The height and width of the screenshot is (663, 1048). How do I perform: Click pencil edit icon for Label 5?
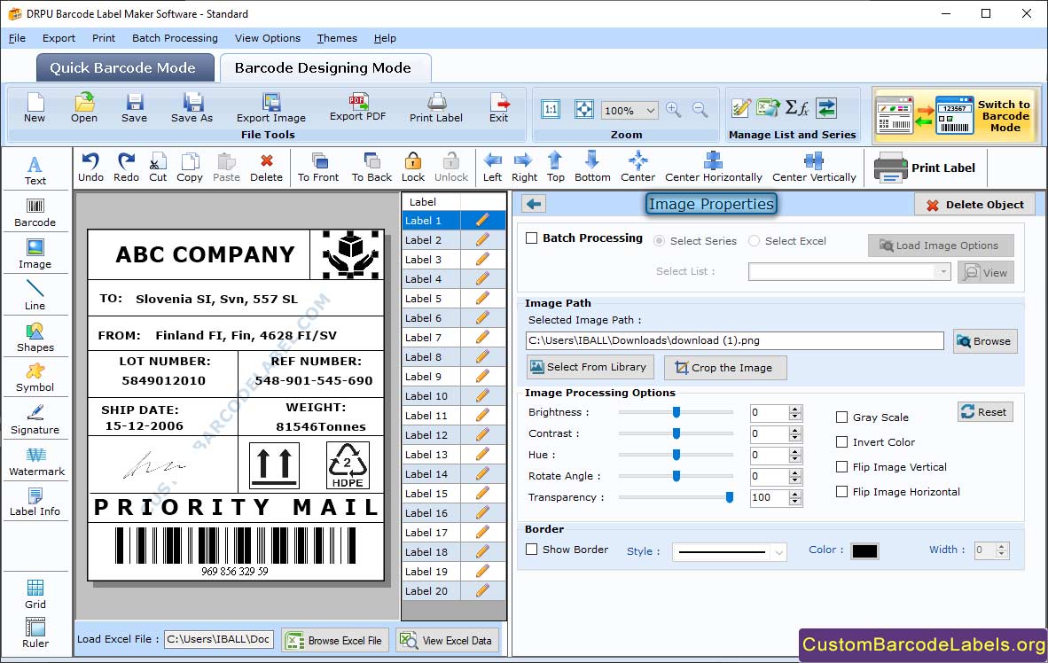(482, 299)
